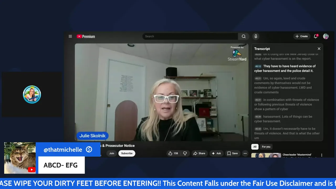Screen dimensions: 336x189
Task: Jump to transcript timestamp 45:21
Action: pos(258,78)
